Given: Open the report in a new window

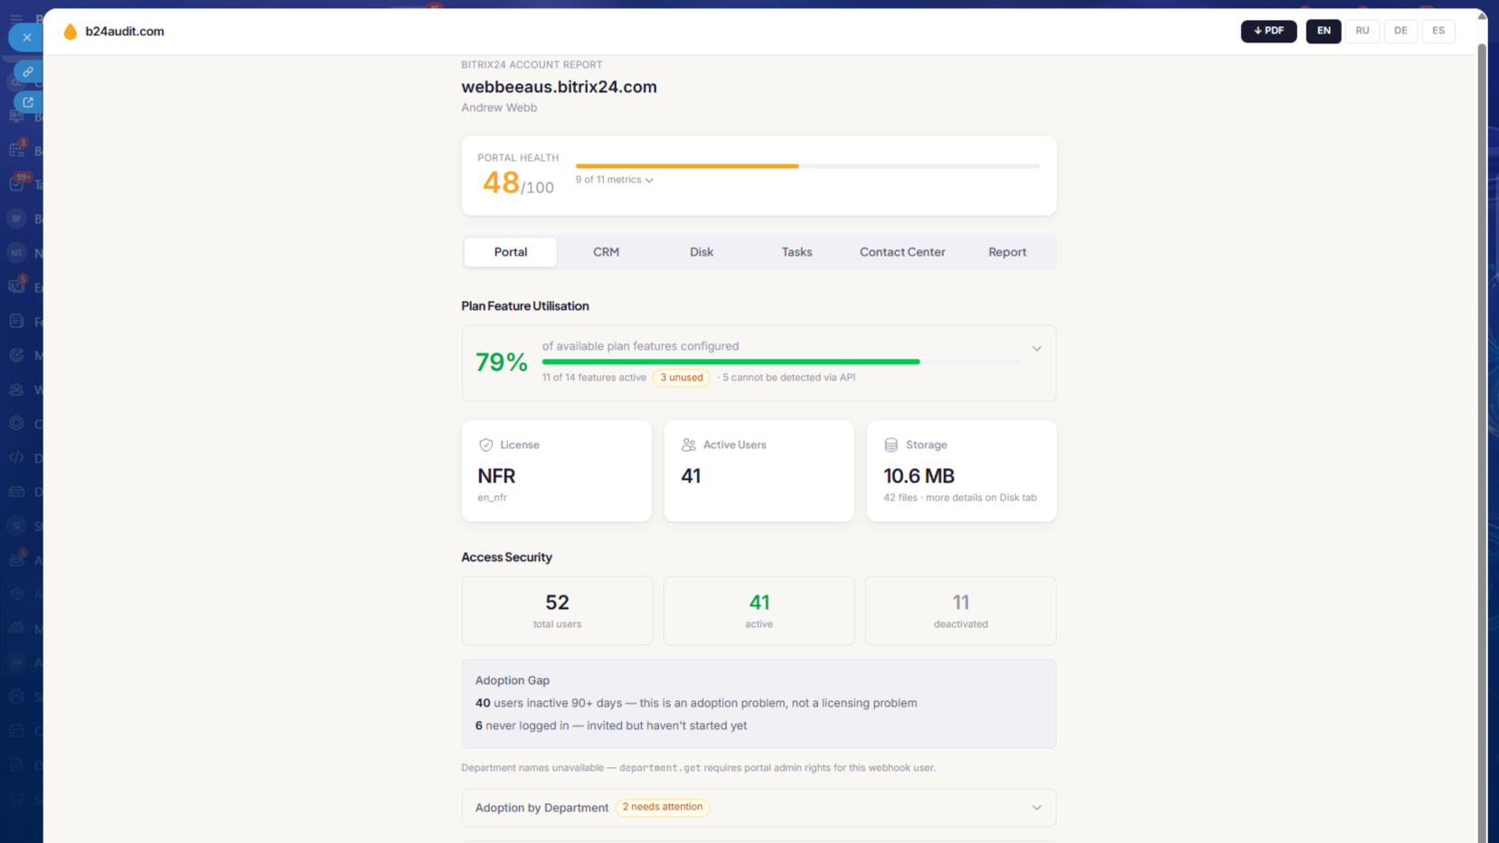Looking at the screenshot, I should [x=28, y=102].
